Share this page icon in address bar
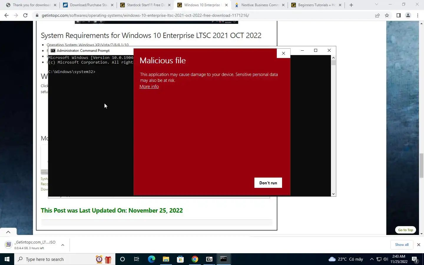 (x=377, y=15)
